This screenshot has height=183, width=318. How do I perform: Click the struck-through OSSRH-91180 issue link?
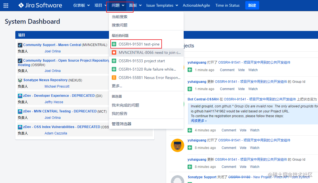pyautogui.click(x=239, y=177)
